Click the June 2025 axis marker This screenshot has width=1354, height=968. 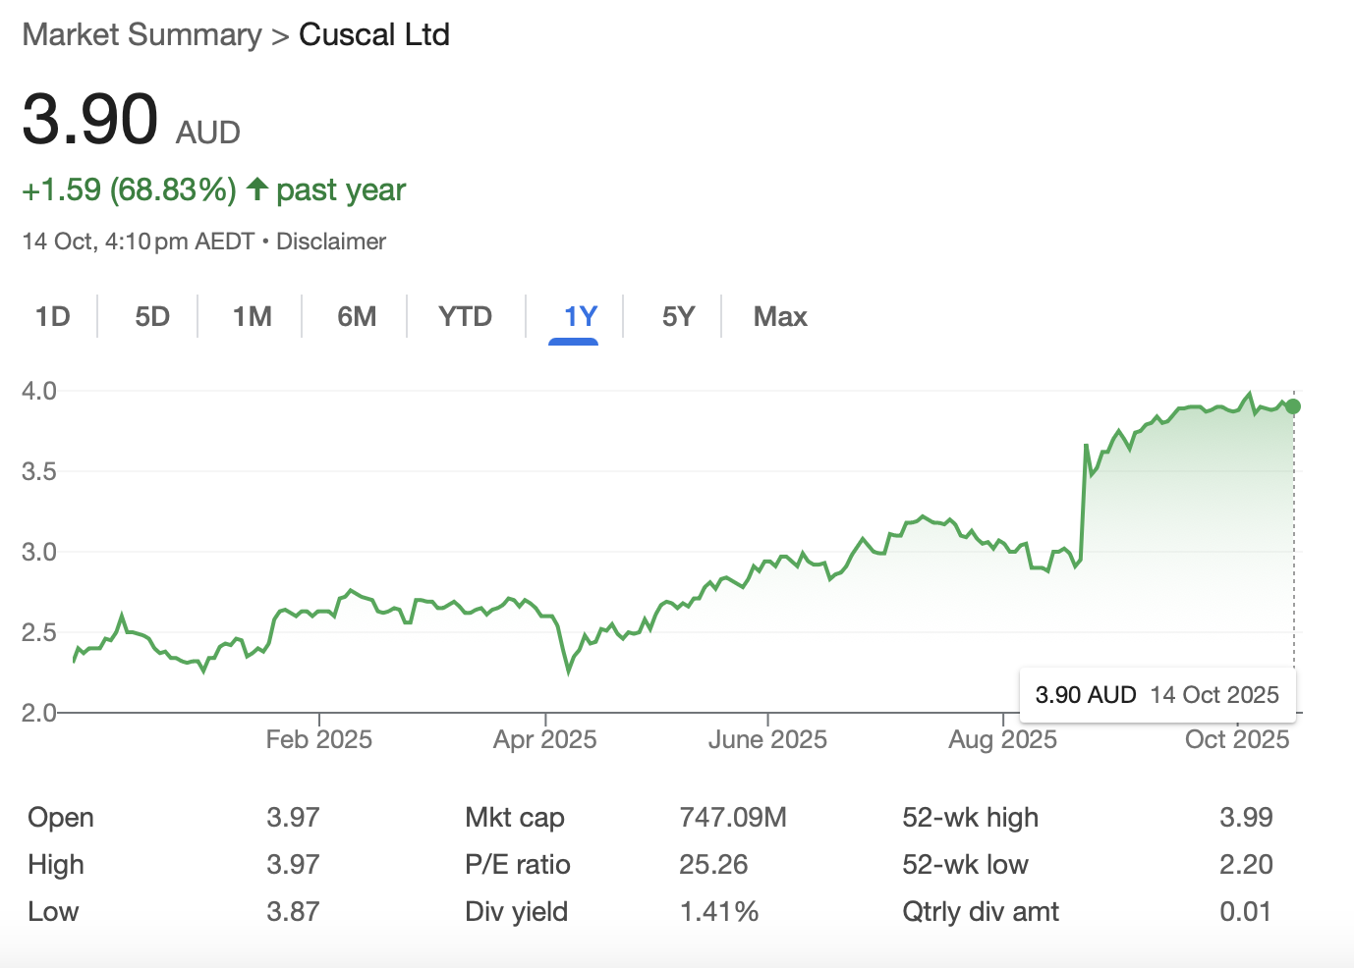click(x=767, y=739)
